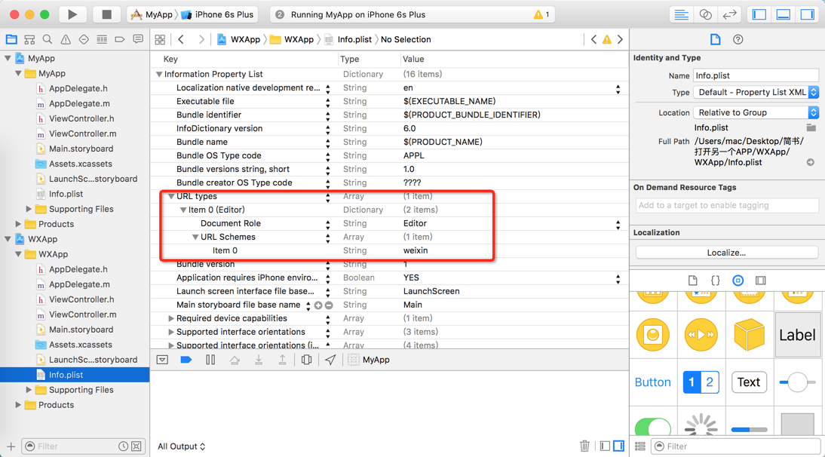Switch to the Assistant editor
Screen dimensions: 825x457
click(706, 15)
